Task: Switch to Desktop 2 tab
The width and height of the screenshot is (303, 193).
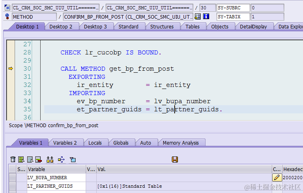Action: pyautogui.click(x=61, y=27)
